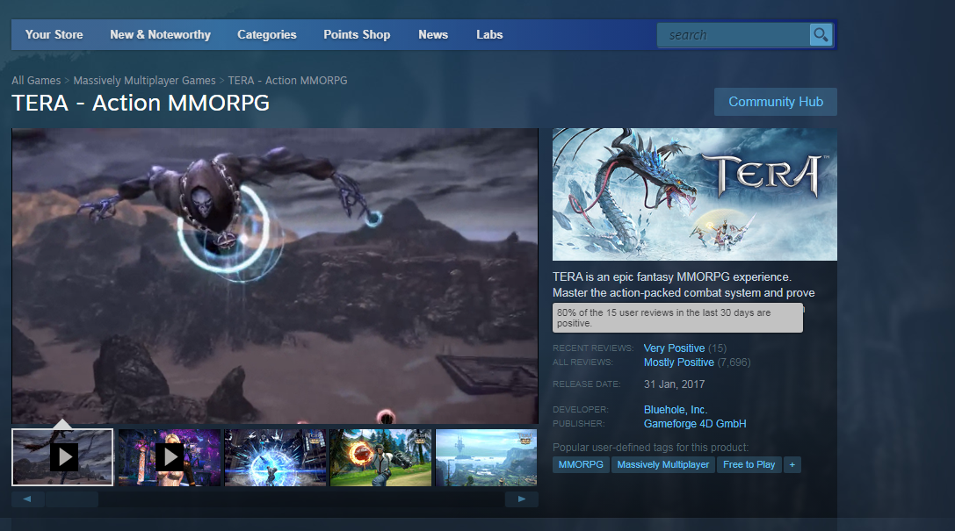Click the All Games breadcrumb link
Viewport: 955px width, 531px height.
pos(36,80)
